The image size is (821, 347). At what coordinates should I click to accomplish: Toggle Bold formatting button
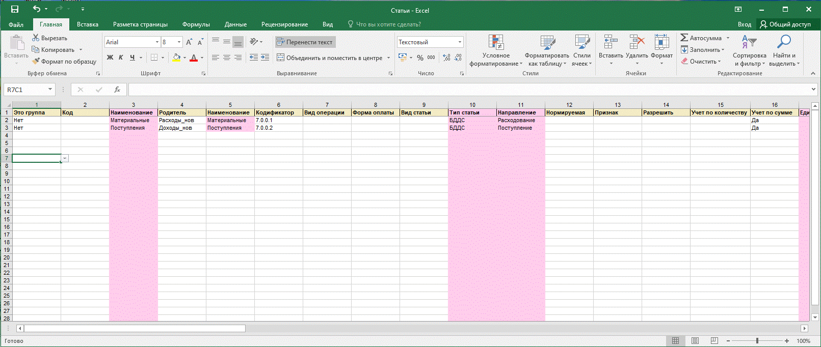(110, 57)
